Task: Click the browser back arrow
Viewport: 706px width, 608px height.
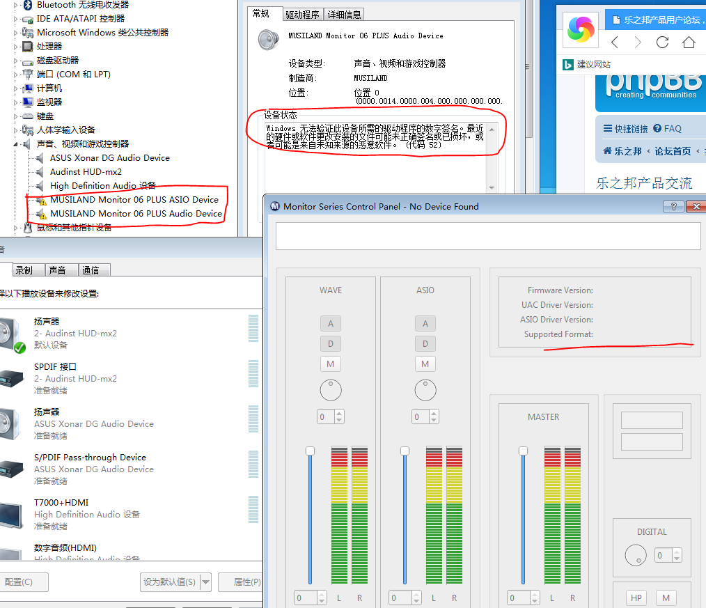Action: 614,42
